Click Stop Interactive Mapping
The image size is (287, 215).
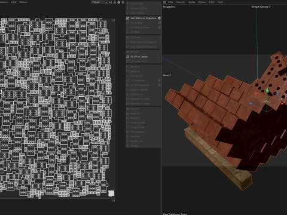(143, 47)
